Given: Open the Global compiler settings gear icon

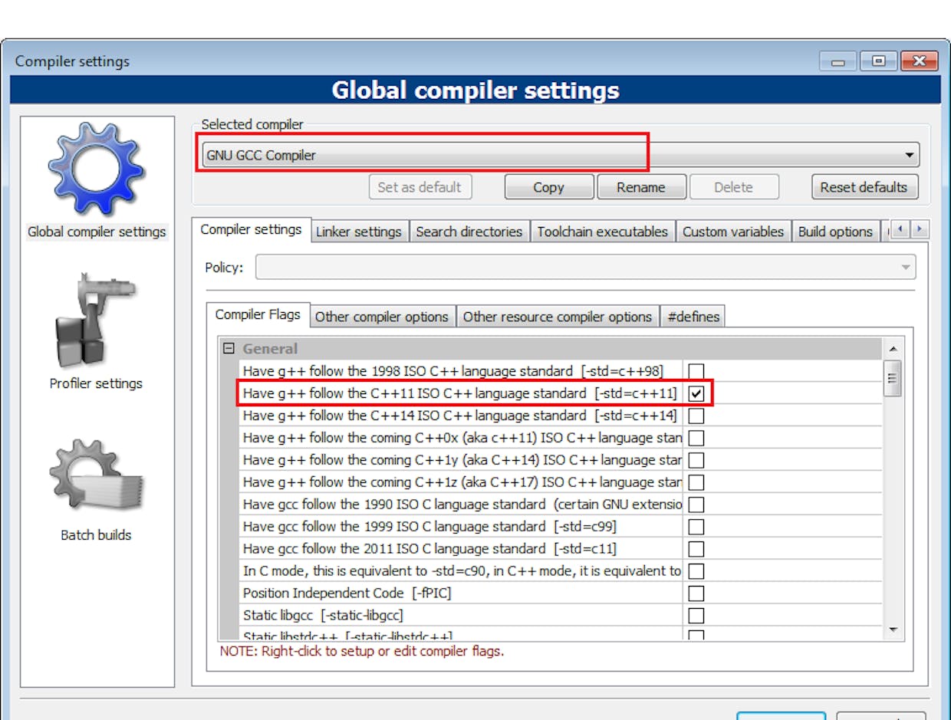Looking at the screenshot, I should [x=97, y=169].
